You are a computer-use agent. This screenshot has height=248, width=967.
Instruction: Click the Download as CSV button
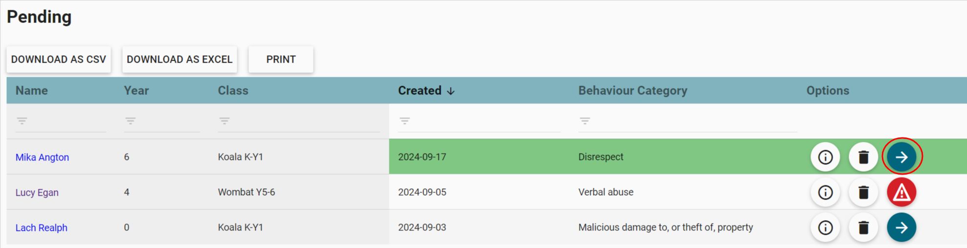pos(59,59)
